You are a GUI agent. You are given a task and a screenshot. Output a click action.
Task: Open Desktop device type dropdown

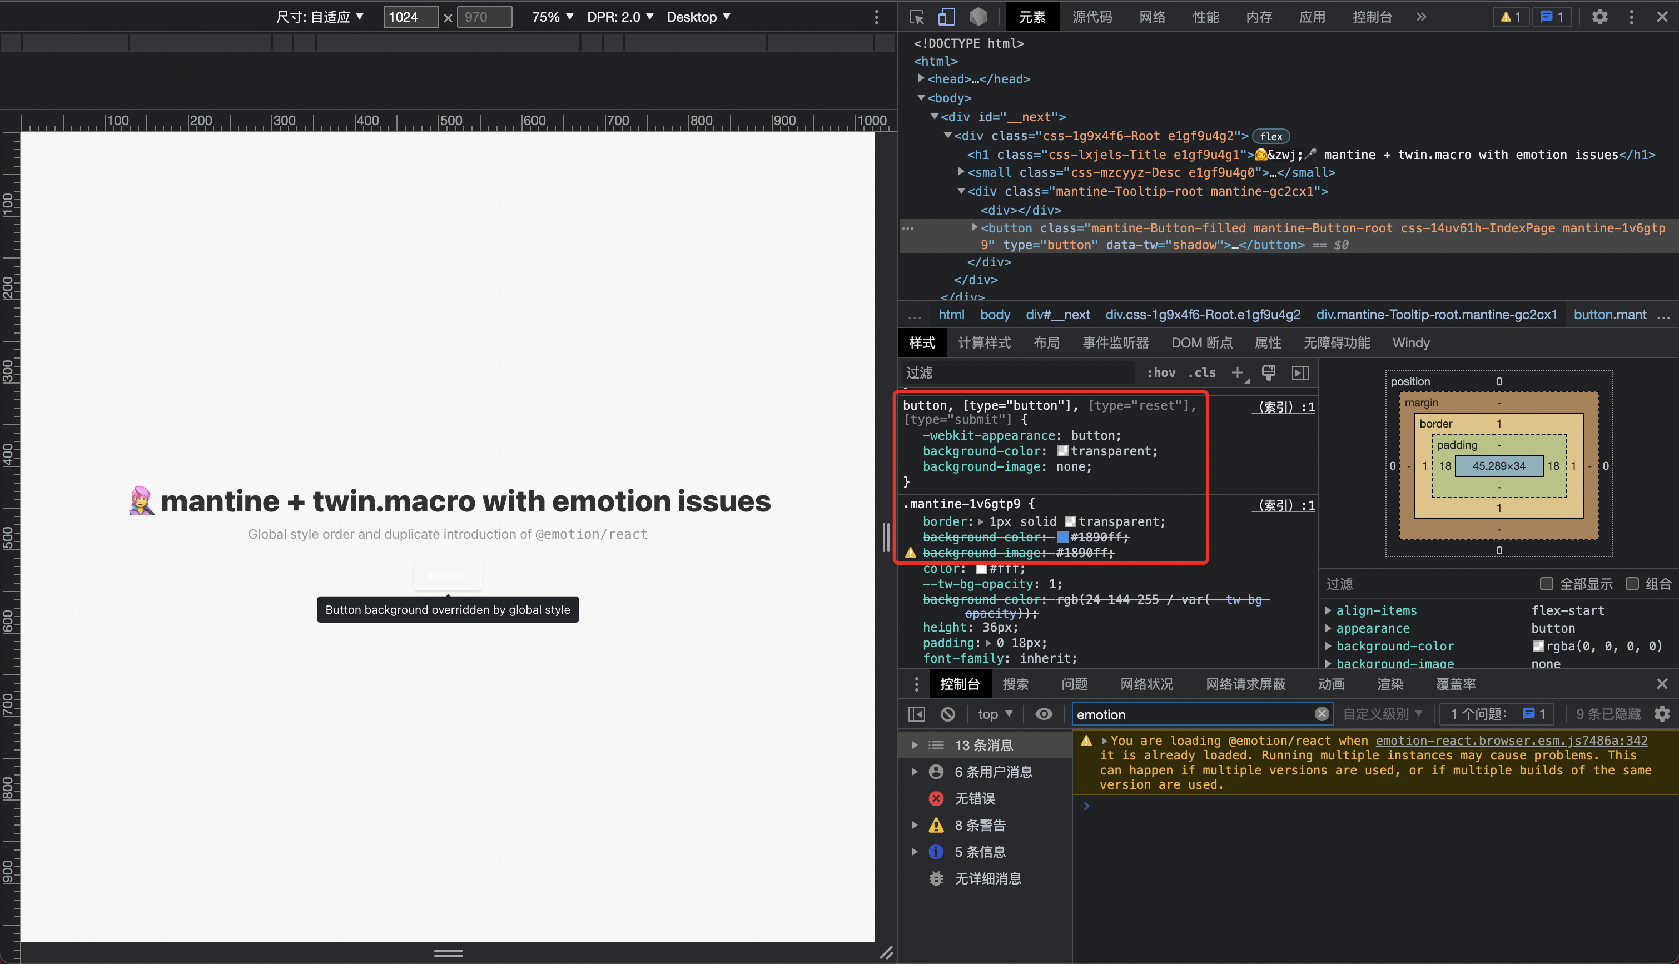[698, 17]
